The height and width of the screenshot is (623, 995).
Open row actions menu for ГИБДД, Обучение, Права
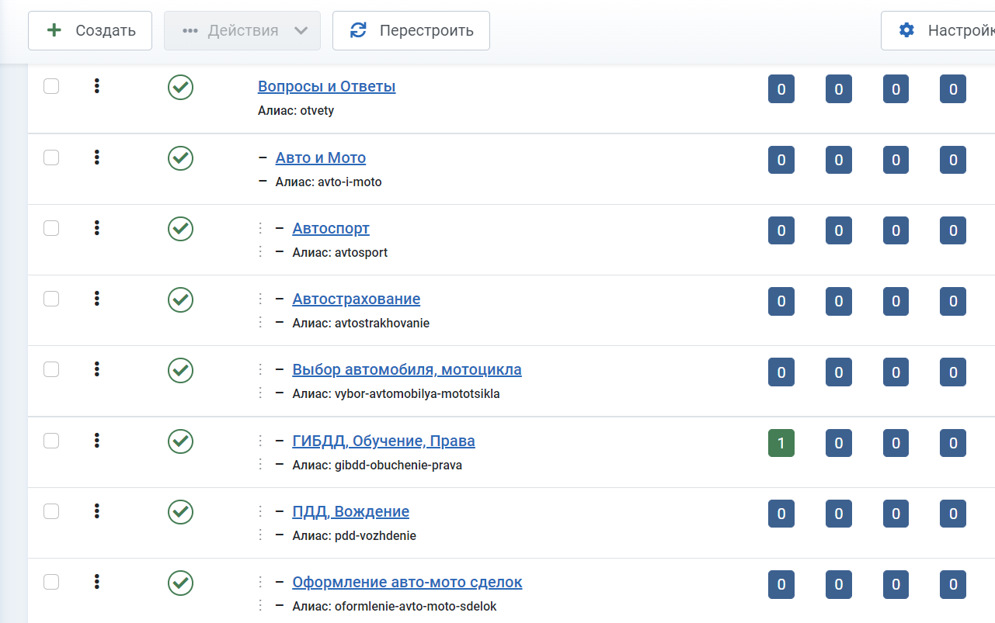pyautogui.click(x=97, y=441)
